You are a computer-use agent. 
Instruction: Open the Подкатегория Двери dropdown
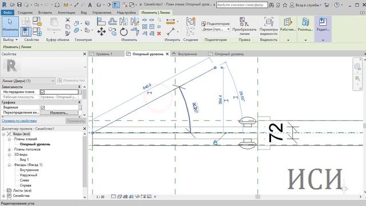tap(216, 29)
